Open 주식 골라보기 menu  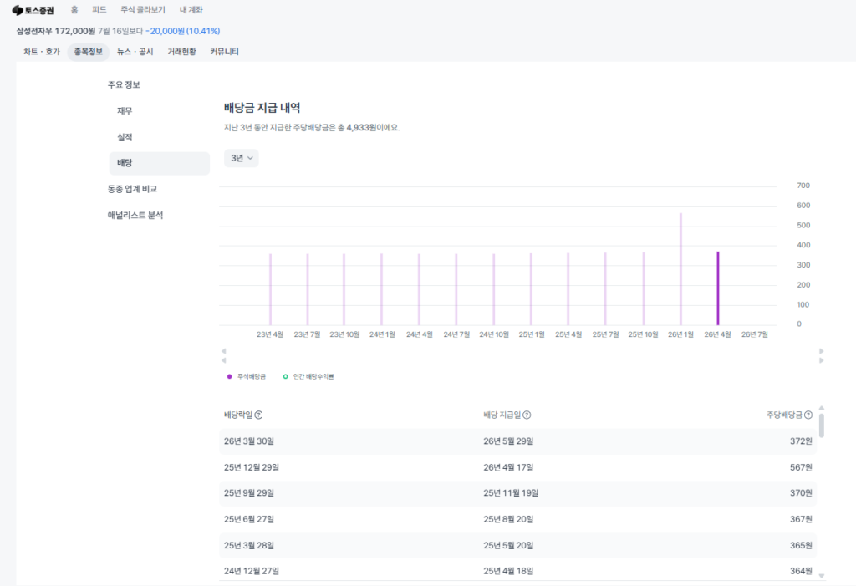click(143, 10)
